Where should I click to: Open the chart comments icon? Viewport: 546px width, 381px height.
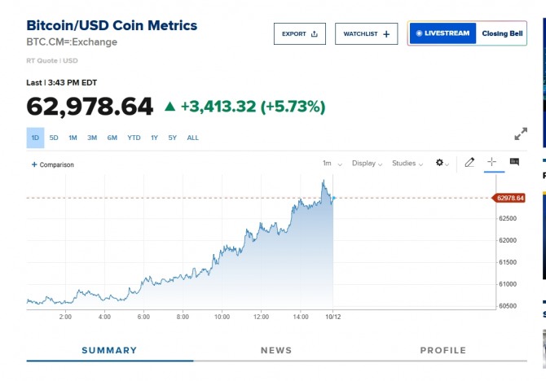pos(514,163)
